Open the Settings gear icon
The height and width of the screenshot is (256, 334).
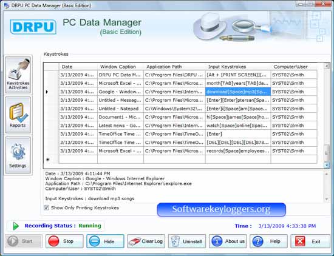(18, 155)
